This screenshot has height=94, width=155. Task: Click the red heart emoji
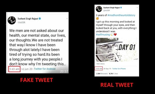click(x=115, y=35)
